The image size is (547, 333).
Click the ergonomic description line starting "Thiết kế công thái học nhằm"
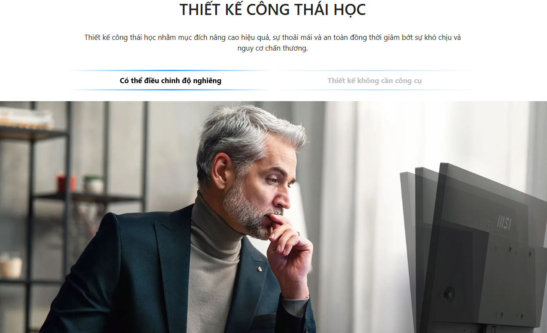(273, 37)
